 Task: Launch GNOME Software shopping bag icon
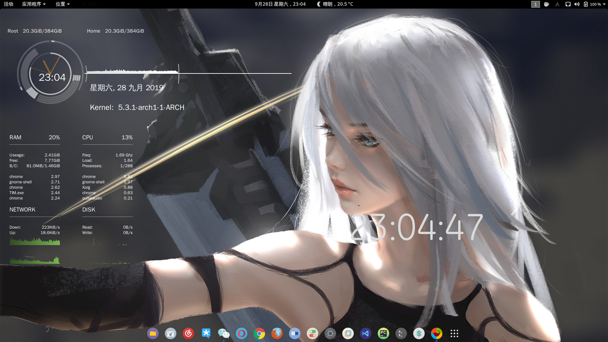(171, 333)
